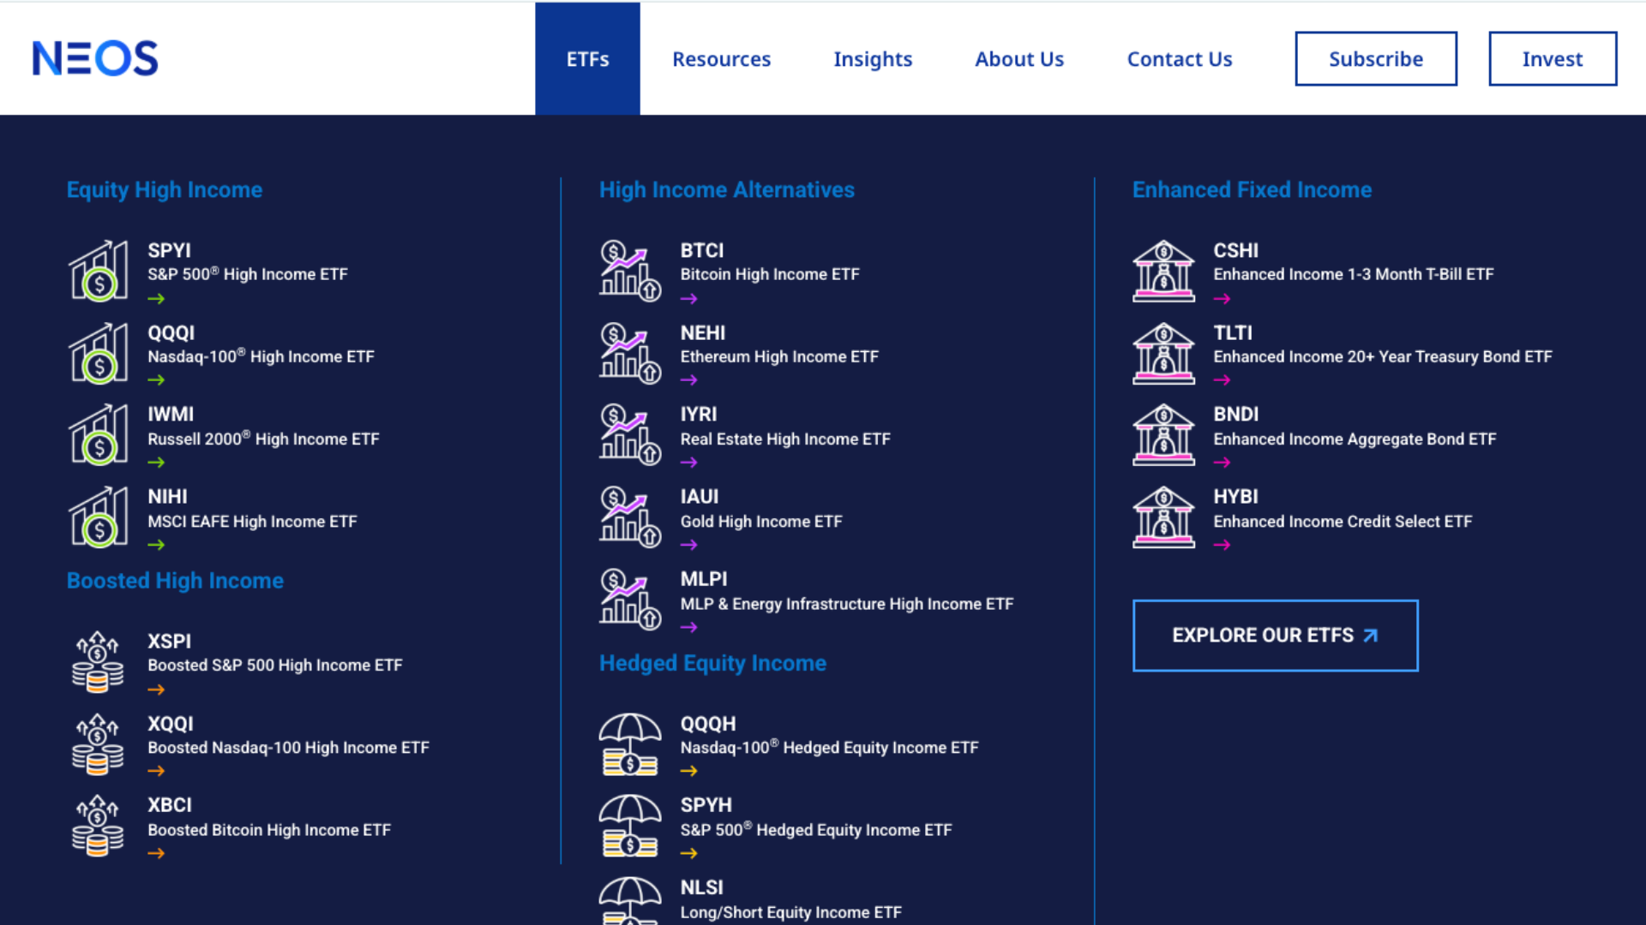Click the Explore Our ETFs button
1646x925 pixels.
click(x=1275, y=636)
